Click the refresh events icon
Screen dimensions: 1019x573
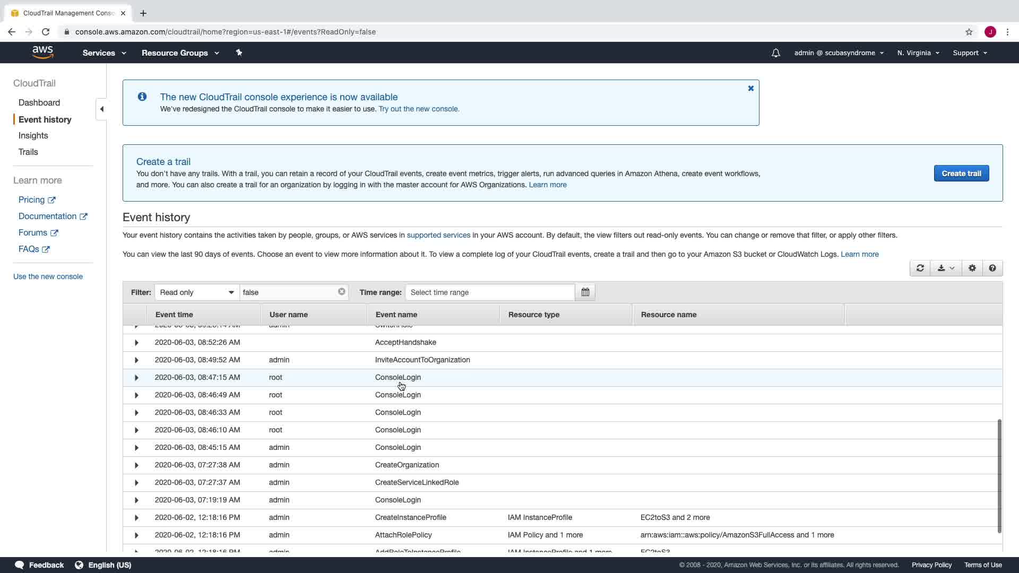(x=920, y=268)
